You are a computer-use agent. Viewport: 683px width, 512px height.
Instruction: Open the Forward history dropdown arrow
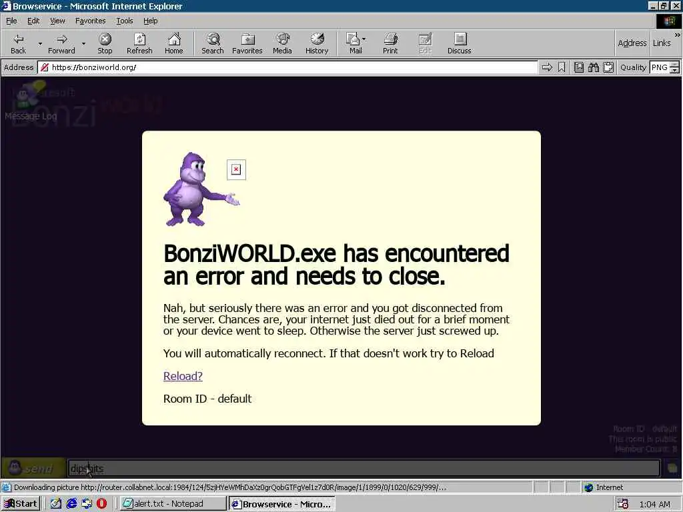pos(83,43)
